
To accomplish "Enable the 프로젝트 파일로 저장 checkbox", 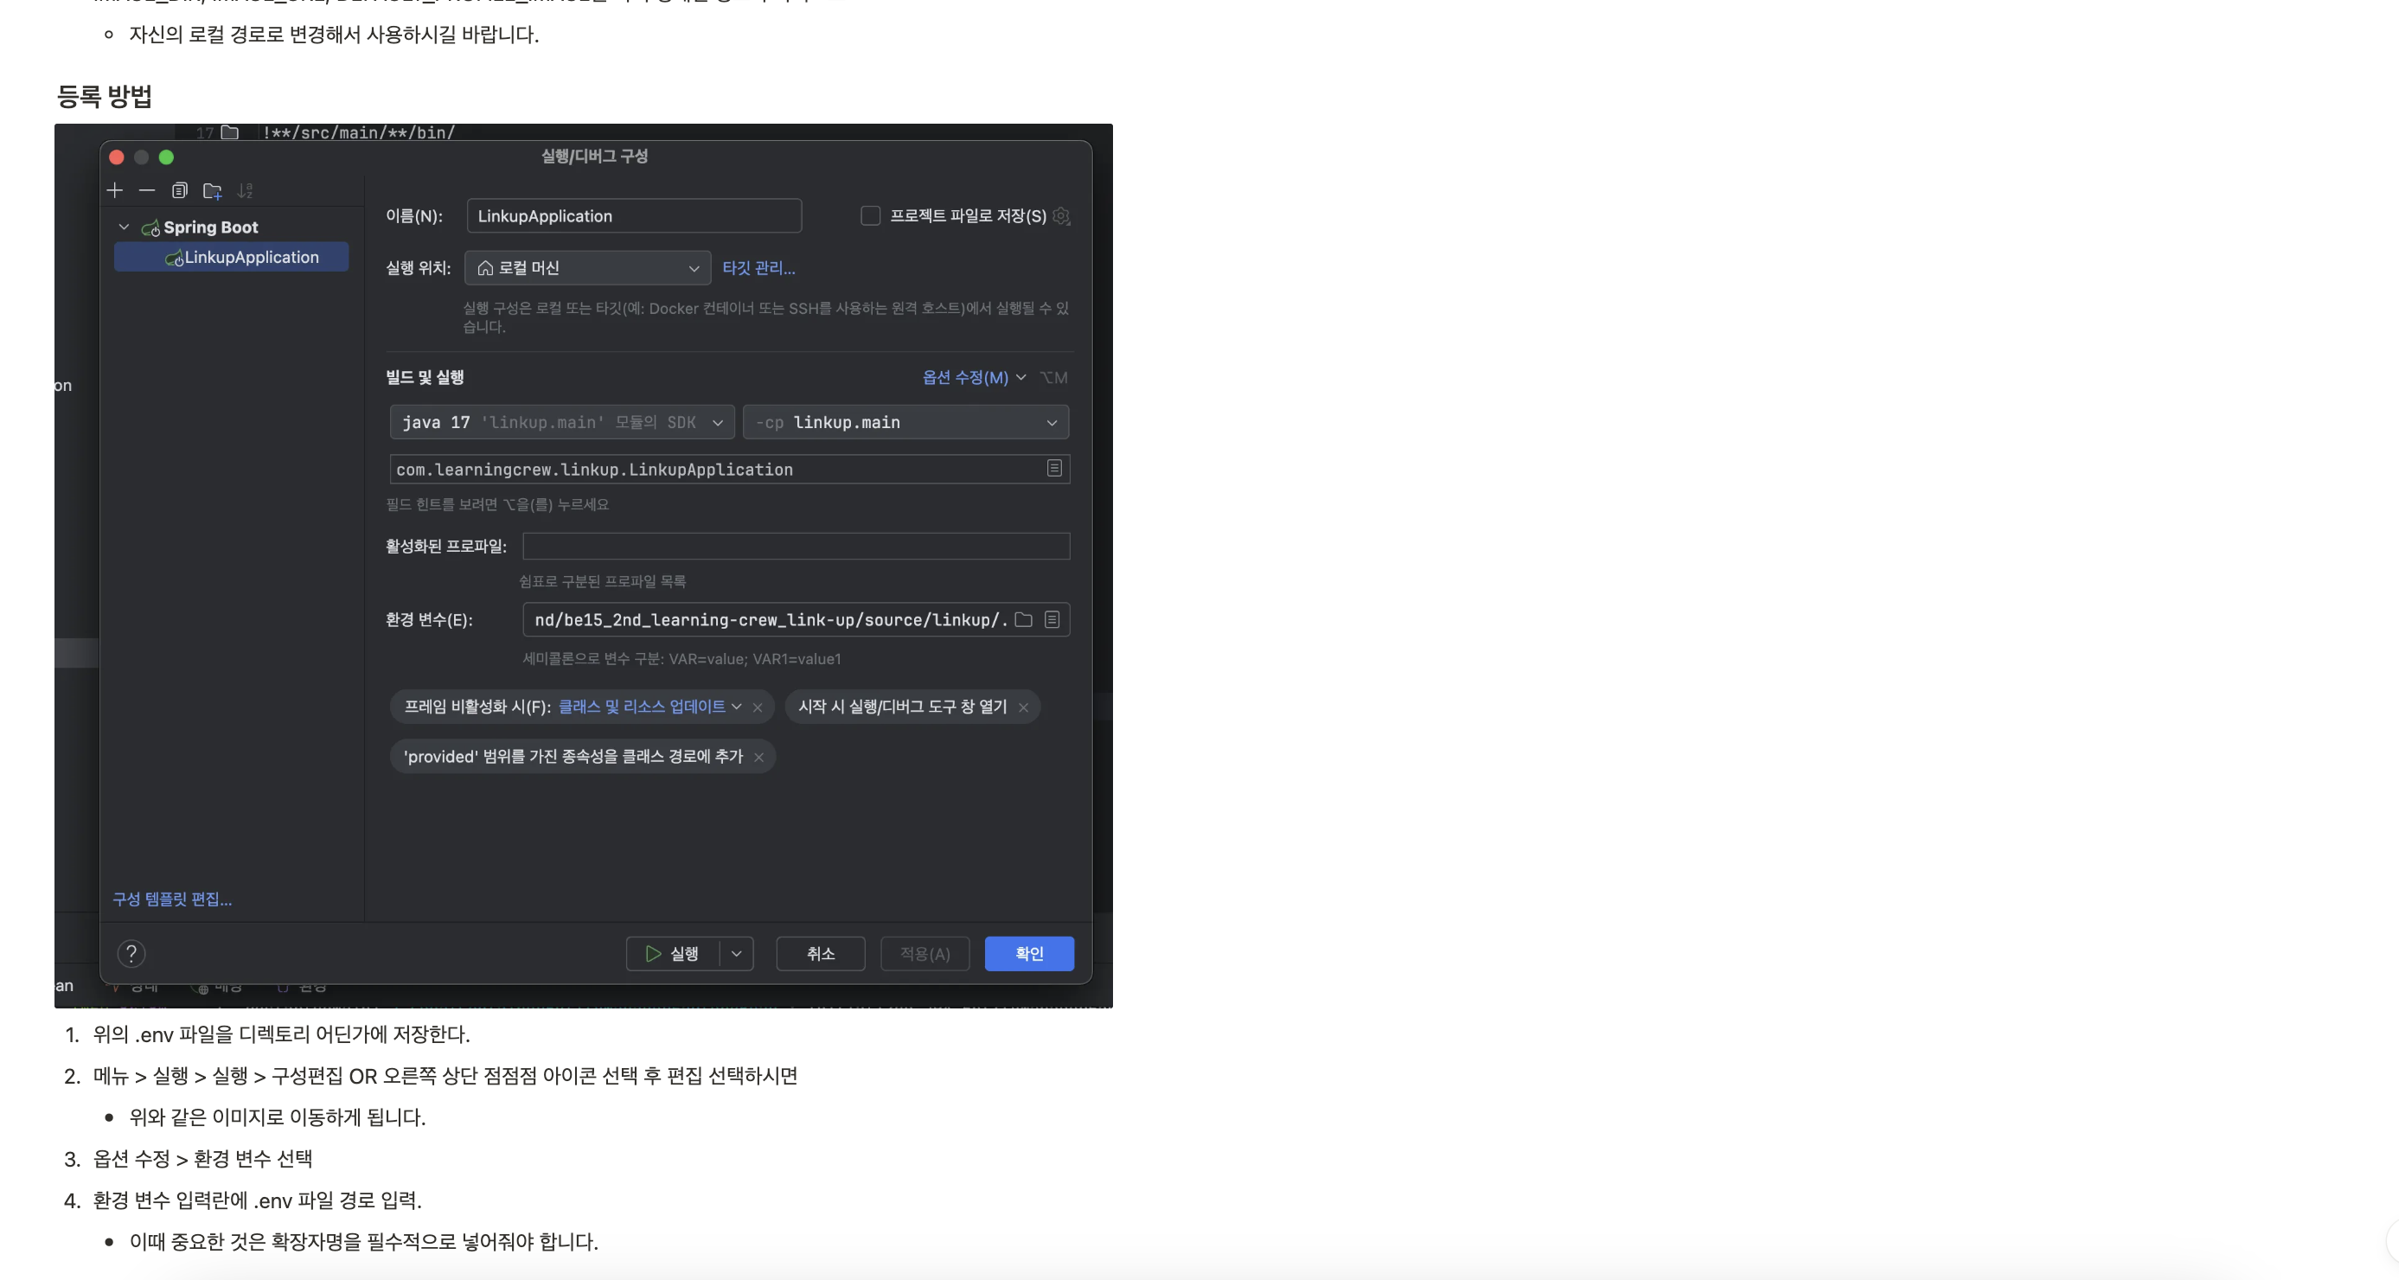I will (x=870, y=216).
